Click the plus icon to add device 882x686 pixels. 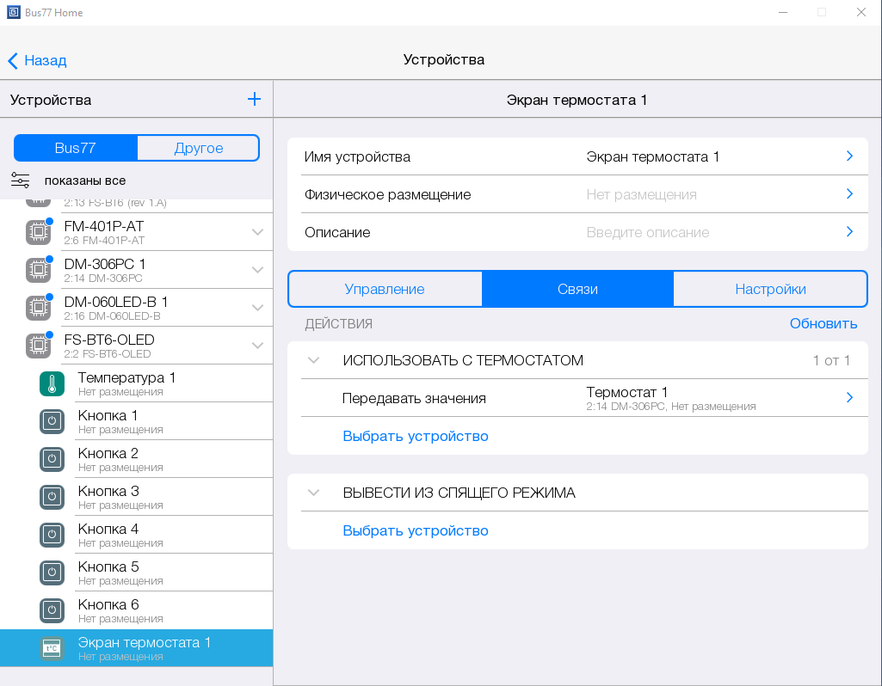(x=254, y=99)
